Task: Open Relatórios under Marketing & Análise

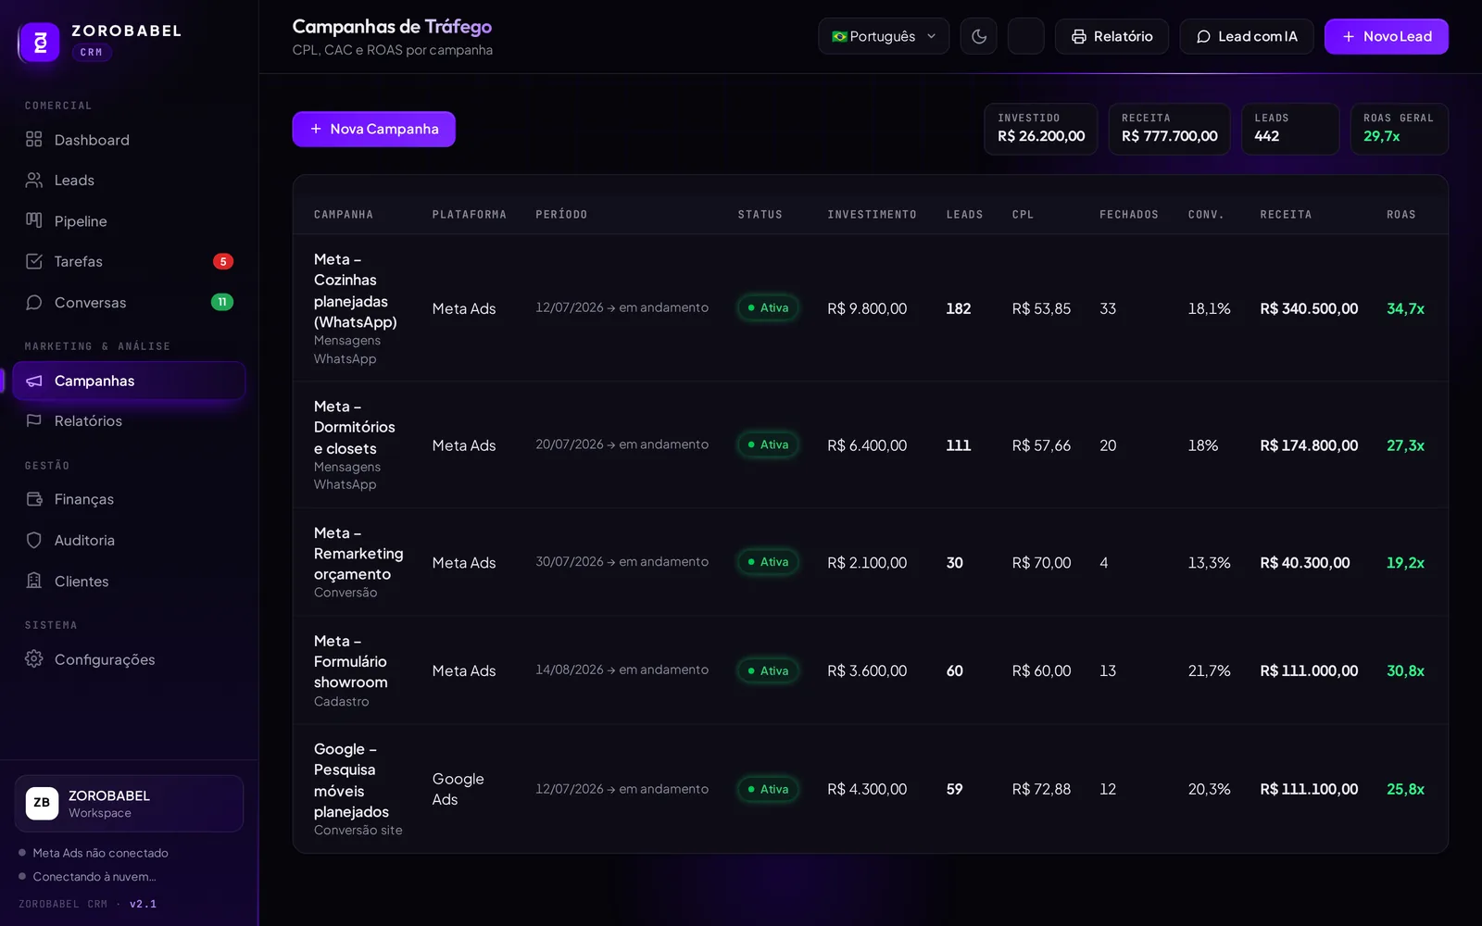Action: click(x=129, y=420)
